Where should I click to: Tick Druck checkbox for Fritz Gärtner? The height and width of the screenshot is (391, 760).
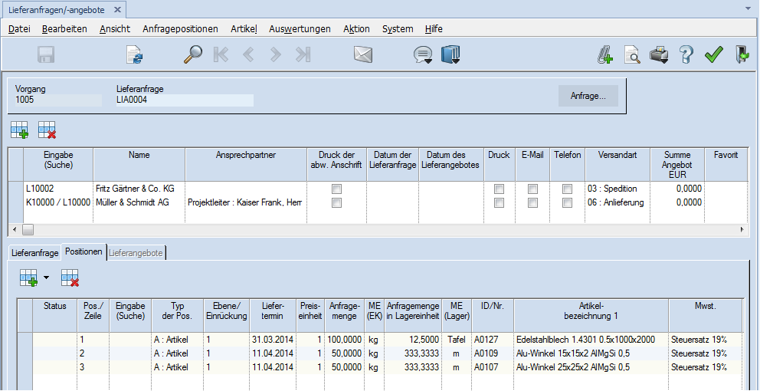tap(499, 189)
